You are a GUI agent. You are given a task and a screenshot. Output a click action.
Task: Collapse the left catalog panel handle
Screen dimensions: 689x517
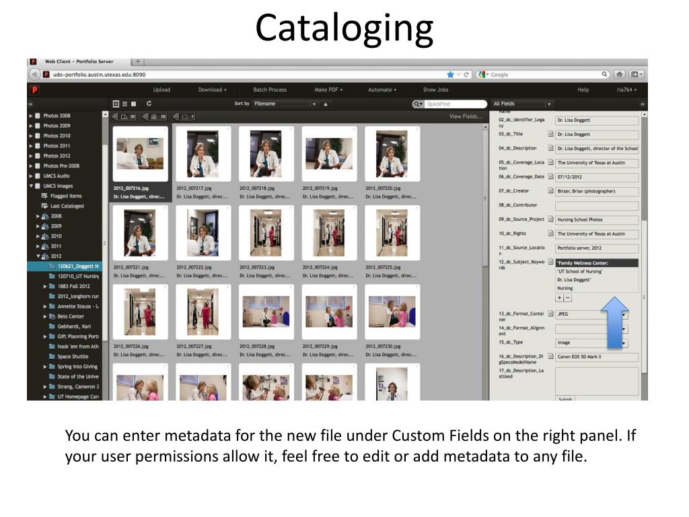[x=31, y=104]
